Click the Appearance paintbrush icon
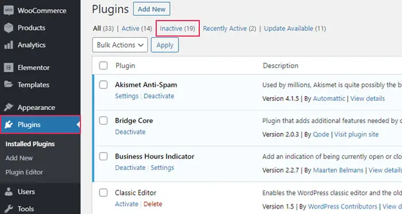 [9, 107]
